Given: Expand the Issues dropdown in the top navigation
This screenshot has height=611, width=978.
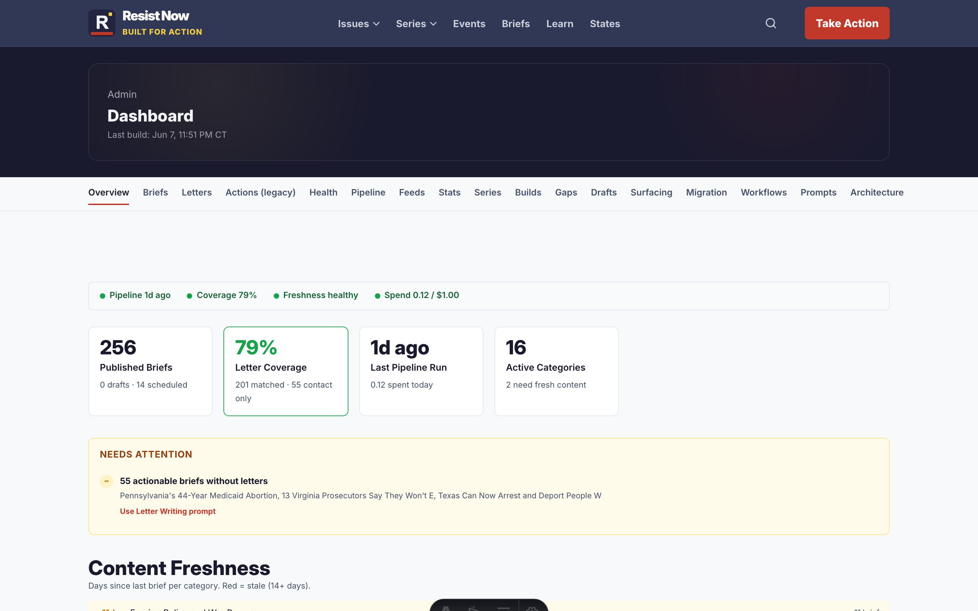Looking at the screenshot, I should (359, 23).
